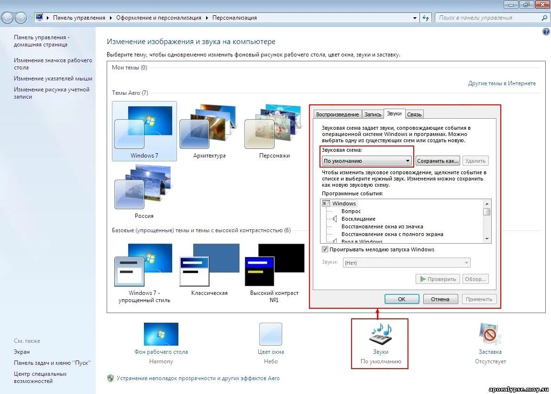Switch to the Запись tab

pos(373,114)
